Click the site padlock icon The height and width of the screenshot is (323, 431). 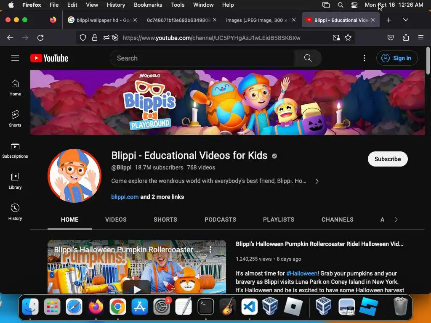click(95, 37)
